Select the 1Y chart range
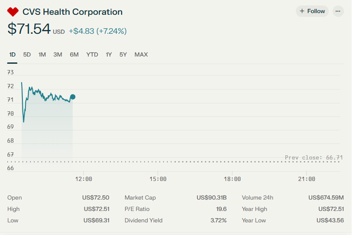The image size is (352, 235). pyautogui.click(x=109, y=54)
